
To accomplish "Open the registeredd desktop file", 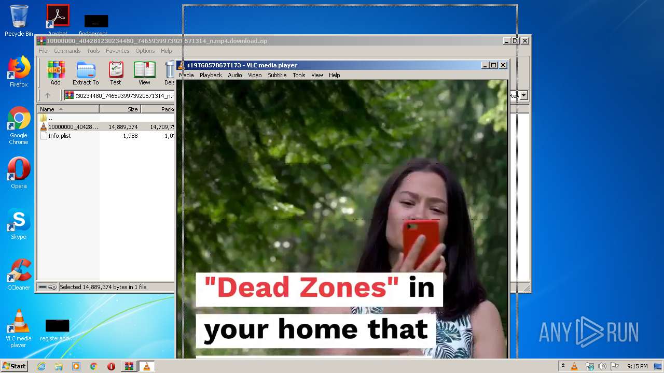I will pos(57,330).
